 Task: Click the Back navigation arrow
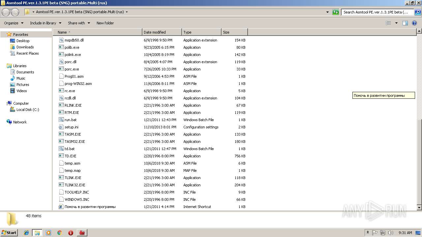coord(6,12)
